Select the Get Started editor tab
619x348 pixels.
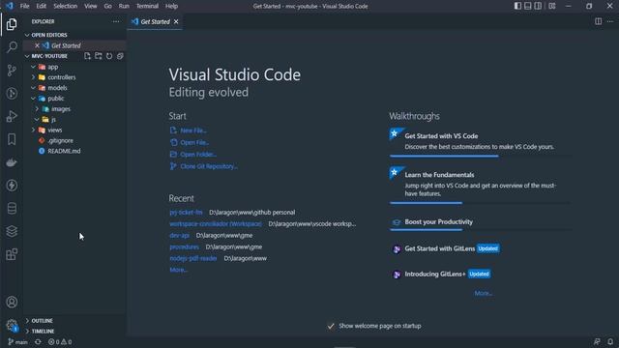click(x=154, y=21)
